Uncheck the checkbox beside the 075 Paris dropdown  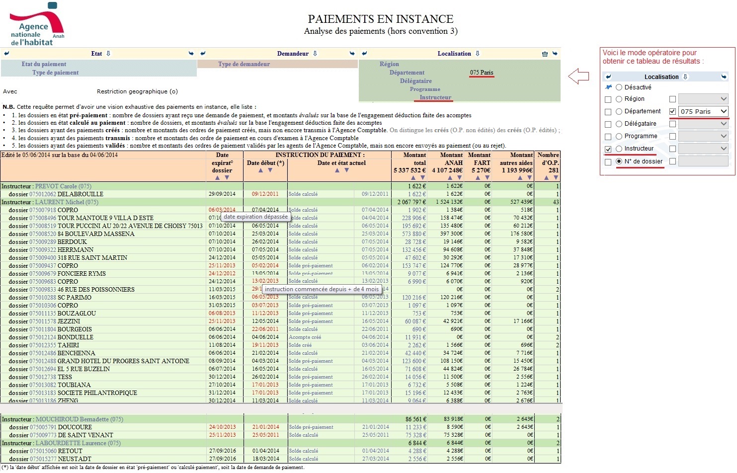(672, 112)
